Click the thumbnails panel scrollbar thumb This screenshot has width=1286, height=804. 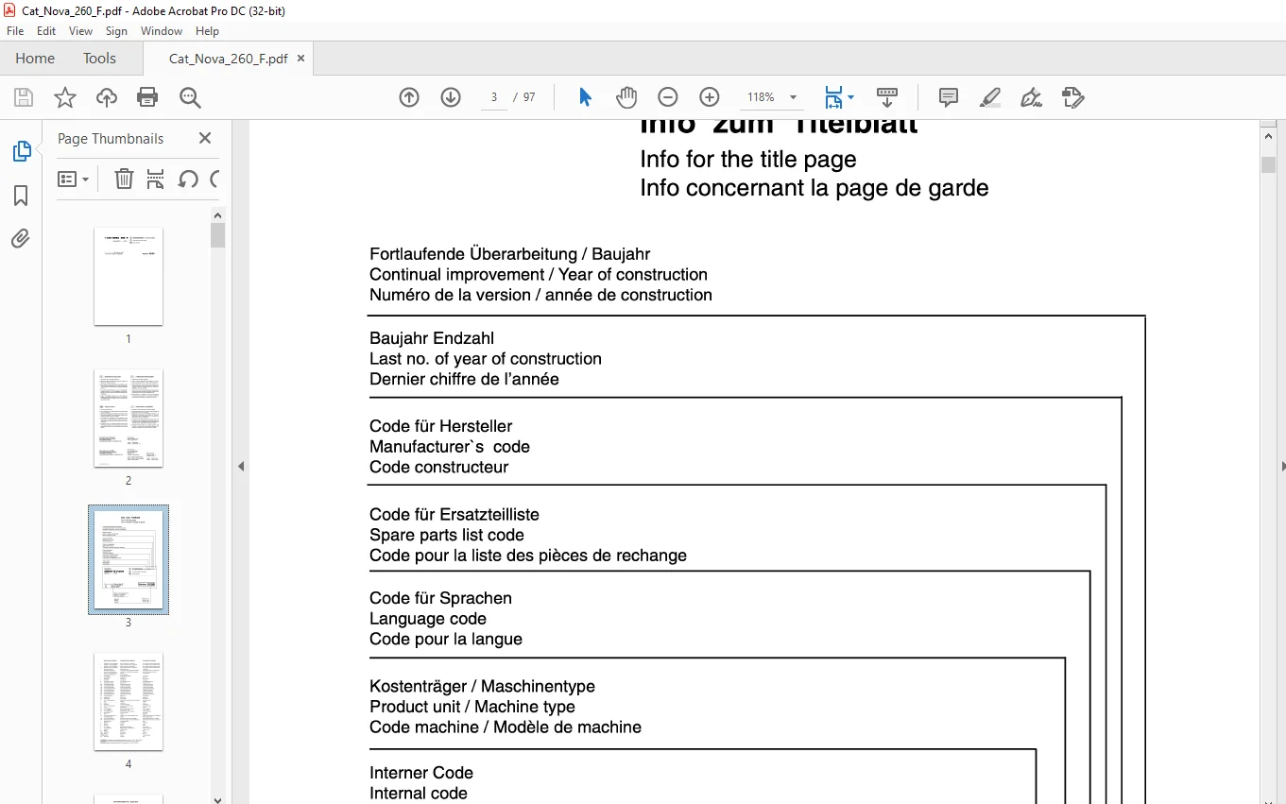tap(218, 234)
